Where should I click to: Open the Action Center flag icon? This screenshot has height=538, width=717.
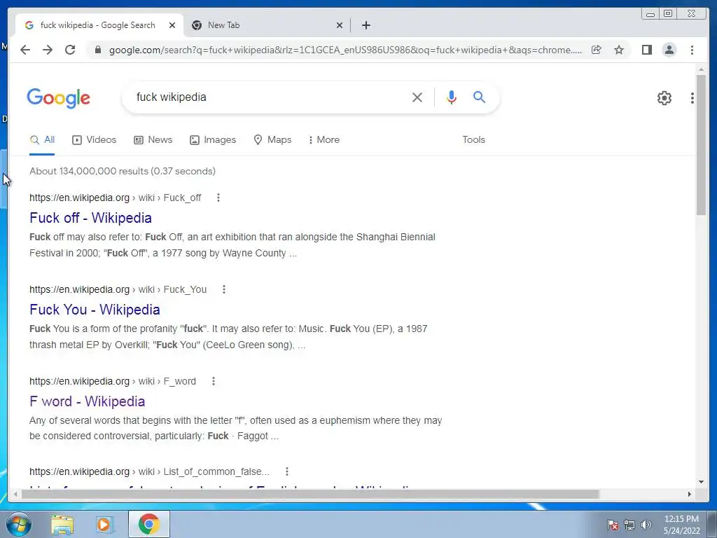612,525
